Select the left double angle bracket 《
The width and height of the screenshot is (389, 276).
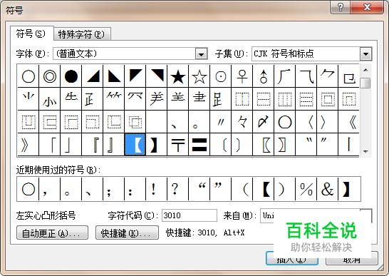click(348, 122)
